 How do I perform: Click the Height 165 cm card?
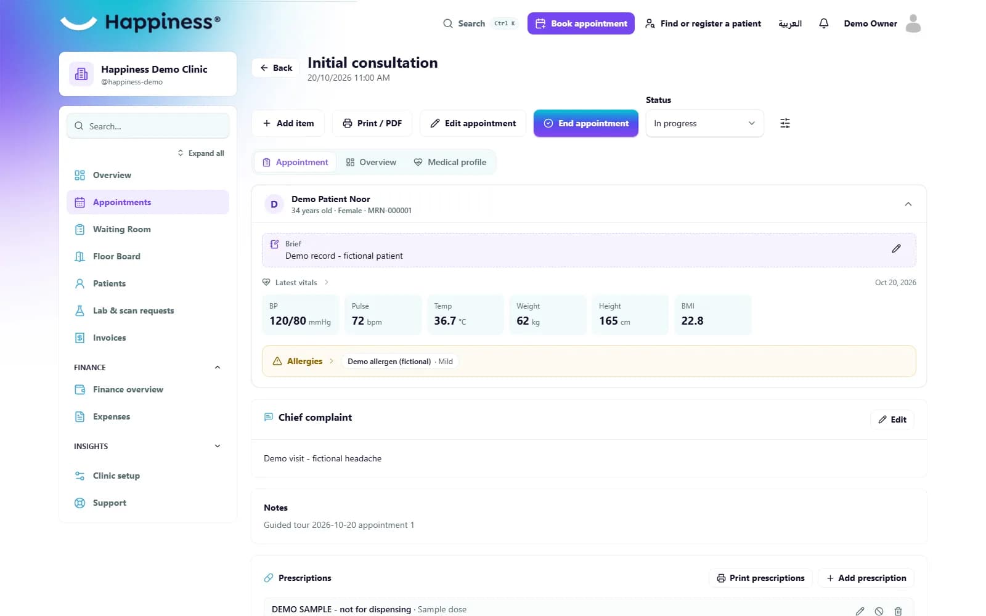[x=630, y=315]
